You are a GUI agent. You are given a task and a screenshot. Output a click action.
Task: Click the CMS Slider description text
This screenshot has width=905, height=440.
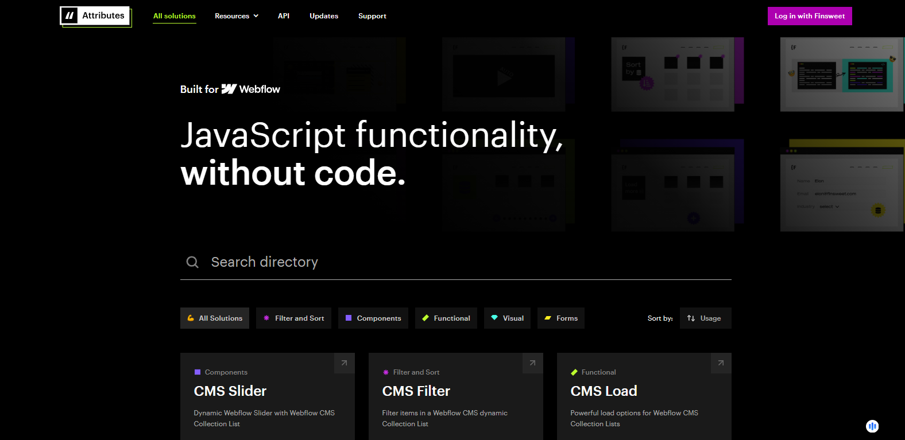[x=264, y=418]
